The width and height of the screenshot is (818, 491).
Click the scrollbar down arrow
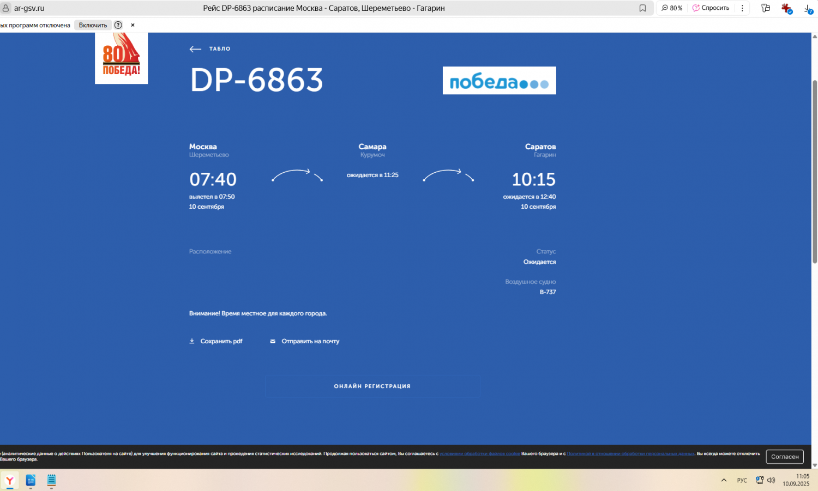coord(815,465)
